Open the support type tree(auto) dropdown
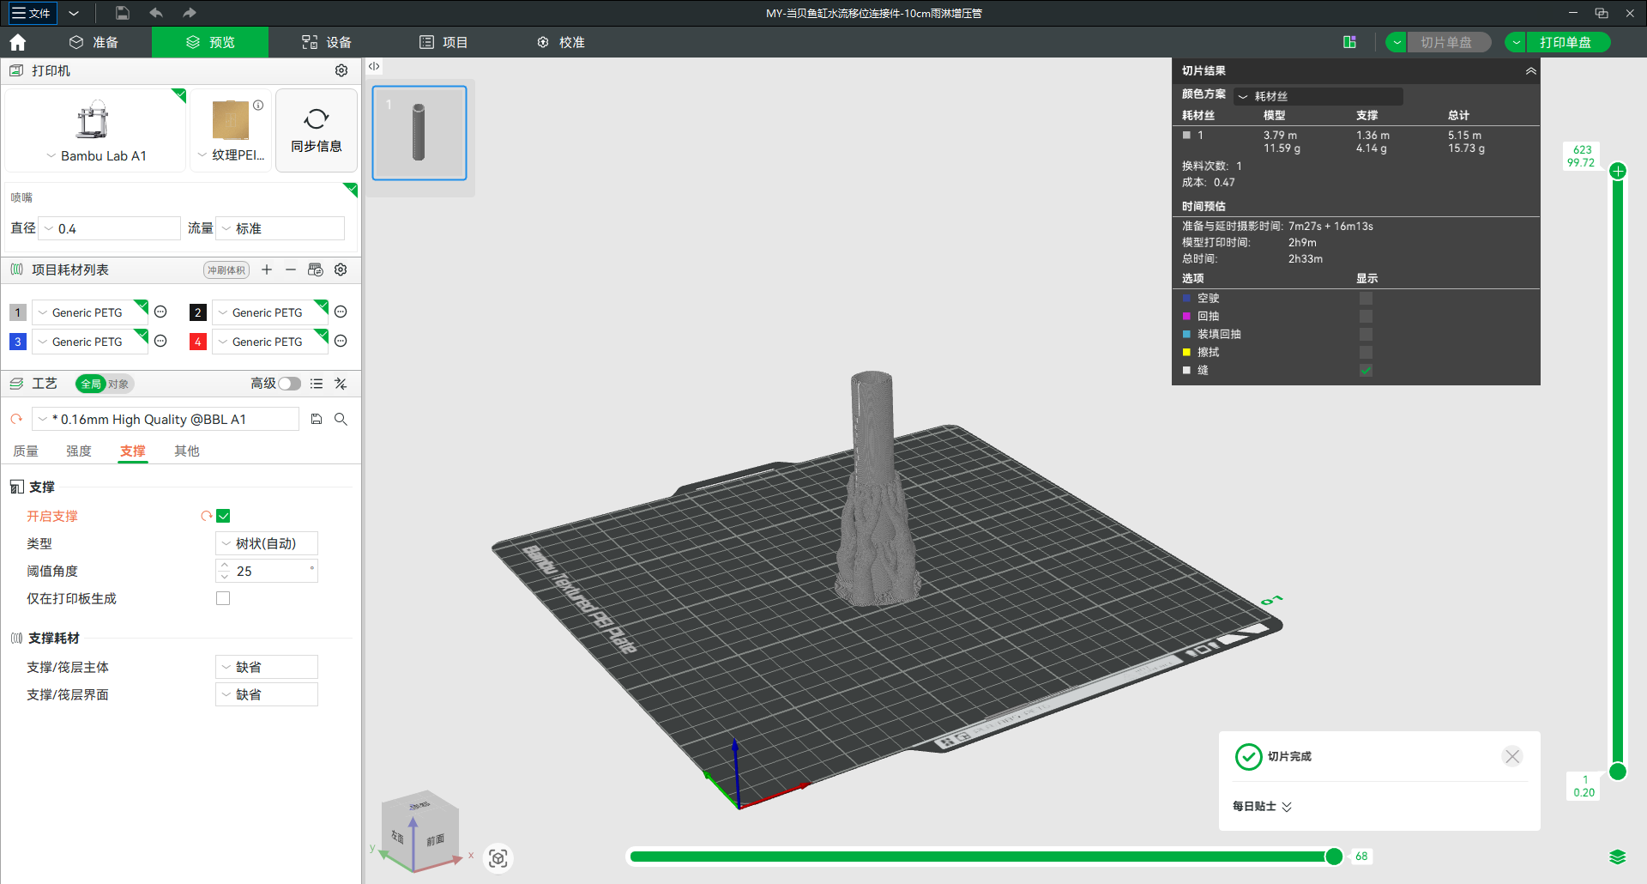The image size is (1647, 884). [267, 543]
